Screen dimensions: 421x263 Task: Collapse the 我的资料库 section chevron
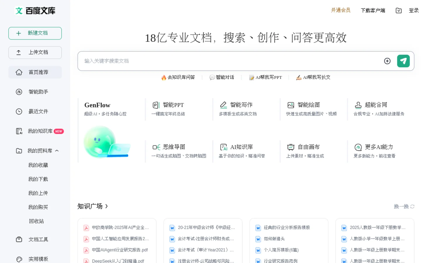tap(57, 151)
